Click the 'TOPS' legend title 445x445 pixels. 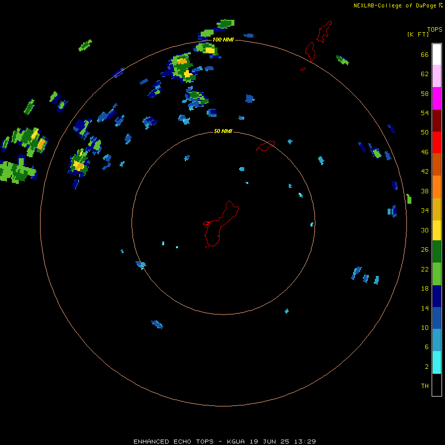pyautogui.click(x=435, y=29)
